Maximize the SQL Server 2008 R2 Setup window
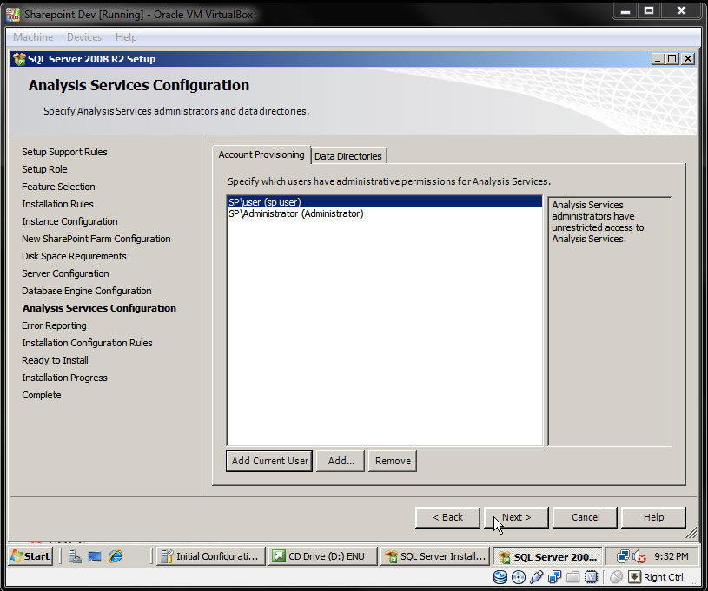The width and height of the screenshot is (708, 591). click(x=672, y=59)
